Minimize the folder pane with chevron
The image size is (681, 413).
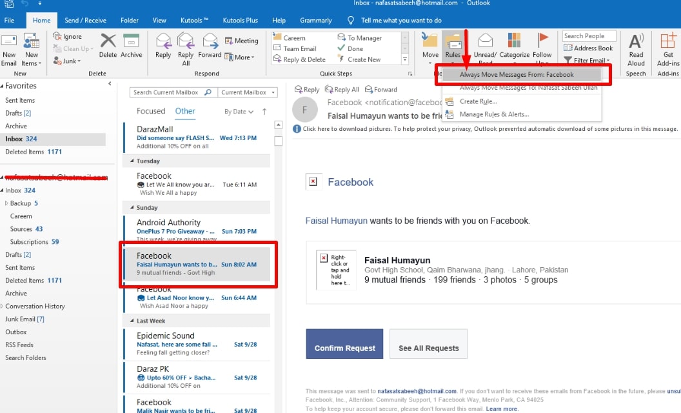tap(110, 83)
